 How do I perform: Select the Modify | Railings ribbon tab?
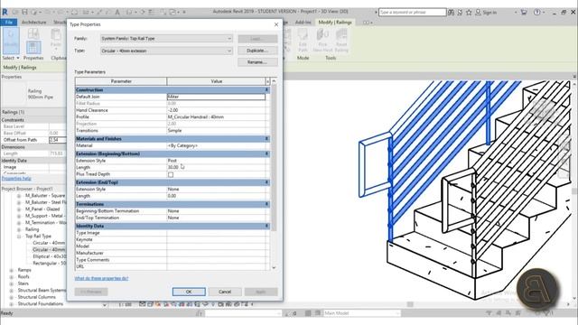pos(335,22)
